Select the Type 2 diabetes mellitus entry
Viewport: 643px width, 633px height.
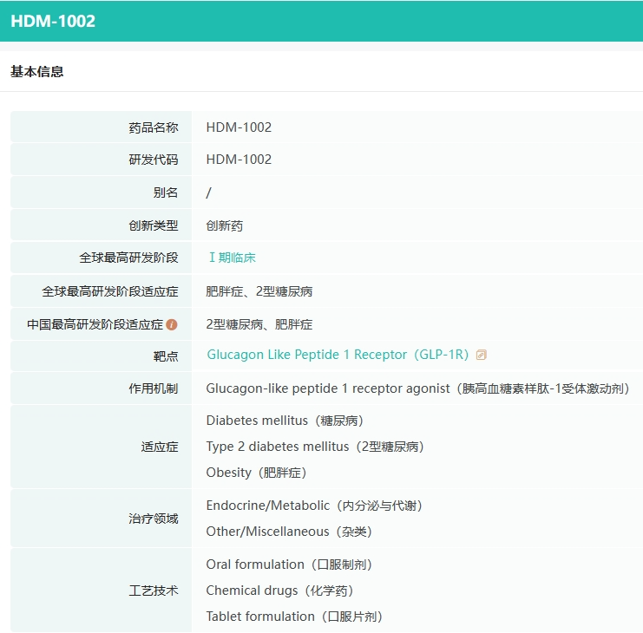click(x=315, y=447)
